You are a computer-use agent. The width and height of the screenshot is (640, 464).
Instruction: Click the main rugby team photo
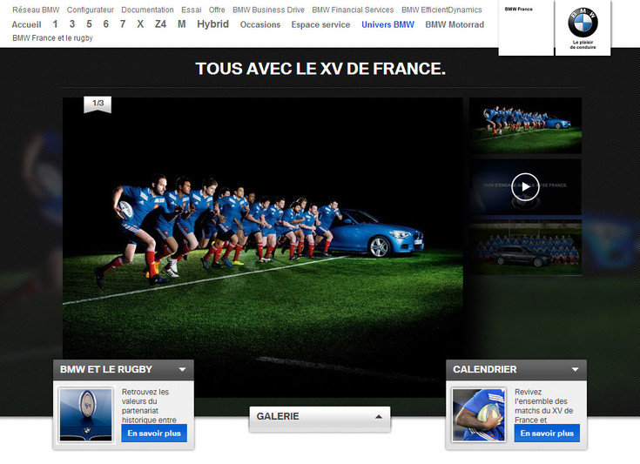coord(262,247)
